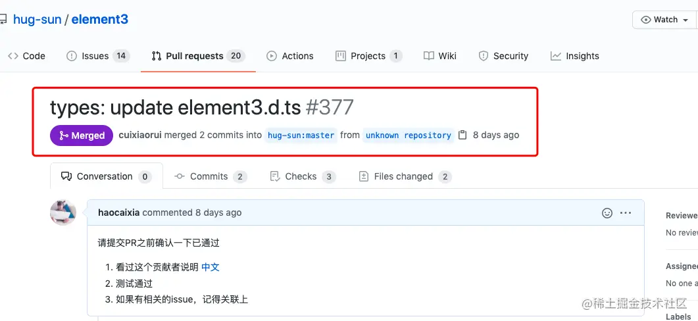Open the Issues tab

pos(98,56)
